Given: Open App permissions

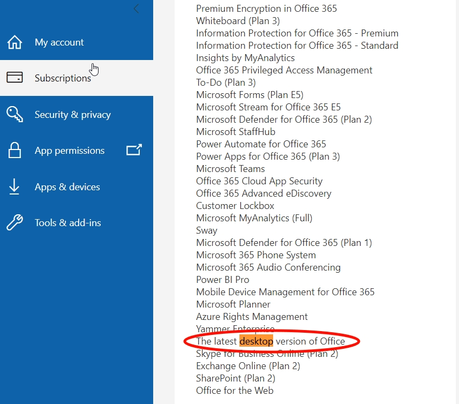Looking at the screenshot, I should [x=77, y=150].
